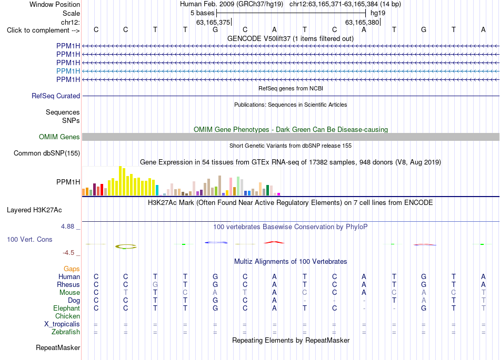Select the Zebrafish alignment row label
Image resolution: width=500 pixels, height=360 pixels.
tap(66, 332)
